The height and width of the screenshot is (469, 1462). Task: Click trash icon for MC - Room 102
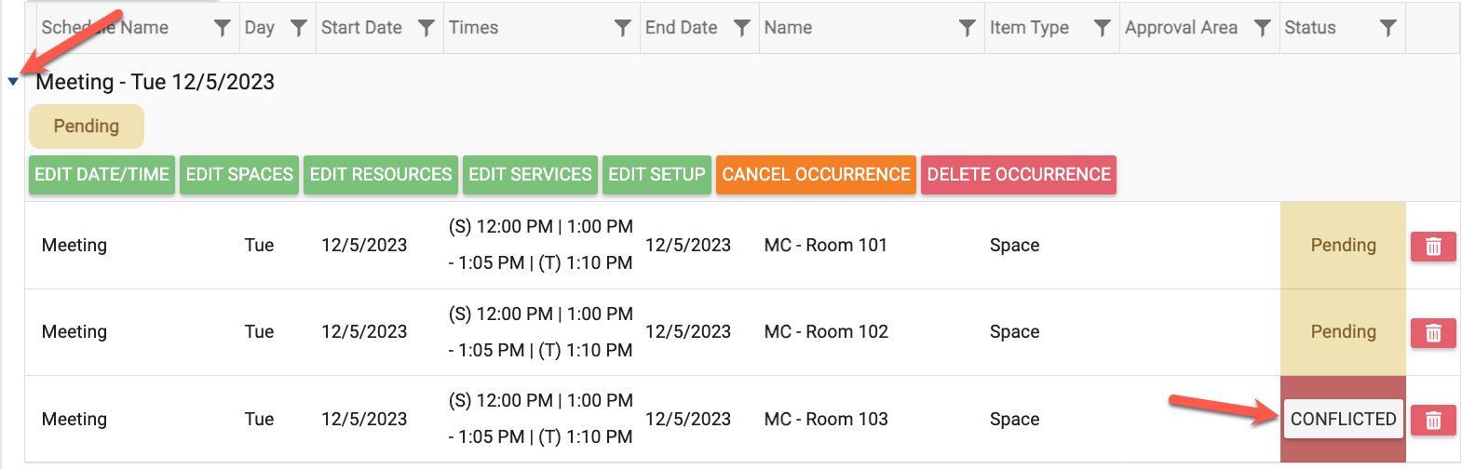click(1433, 333)
